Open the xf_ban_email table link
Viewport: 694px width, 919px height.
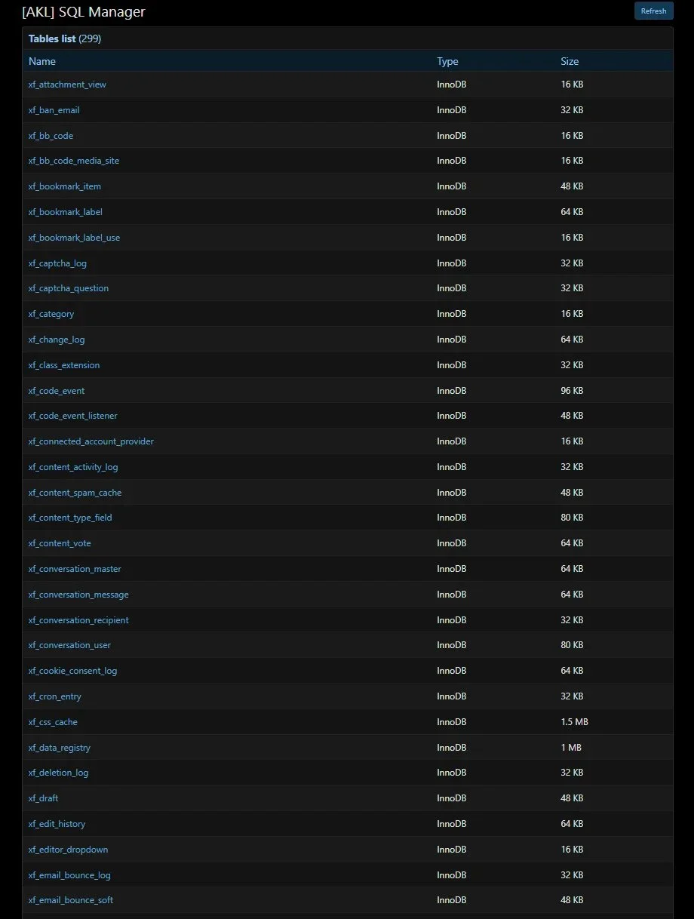54,110
